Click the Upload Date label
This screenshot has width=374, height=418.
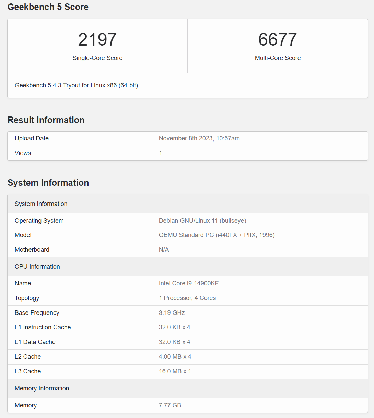(32, 138)
